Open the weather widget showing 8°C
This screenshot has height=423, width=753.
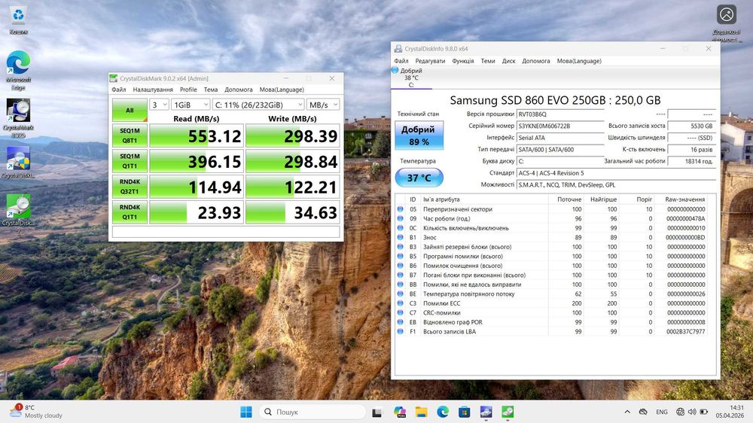pyautogui.click(x=36, y=412)
